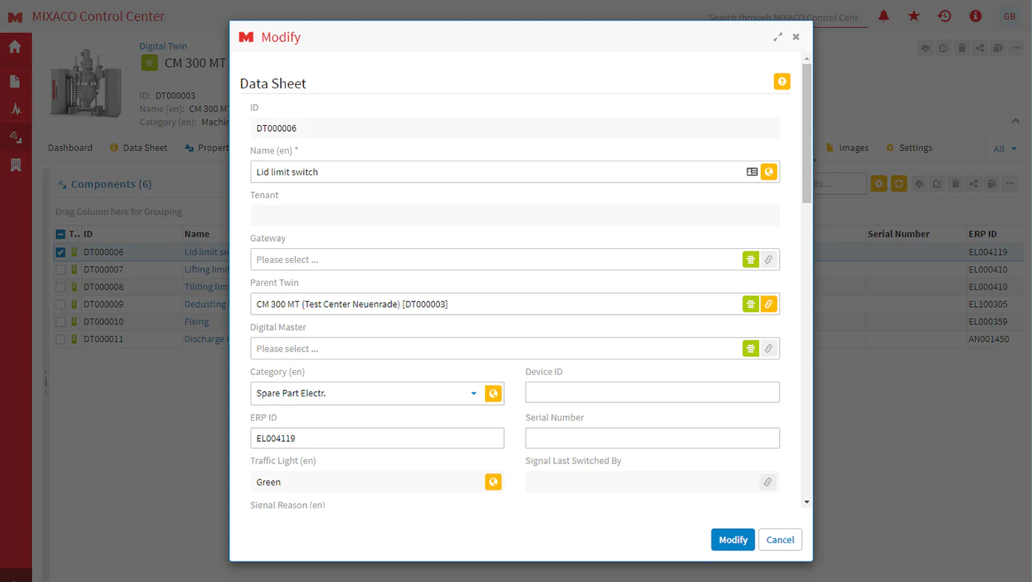This screenshot has height=582, width=1032.
Task: Open the Gateway green selection list icon
Action: pos(750,259)
